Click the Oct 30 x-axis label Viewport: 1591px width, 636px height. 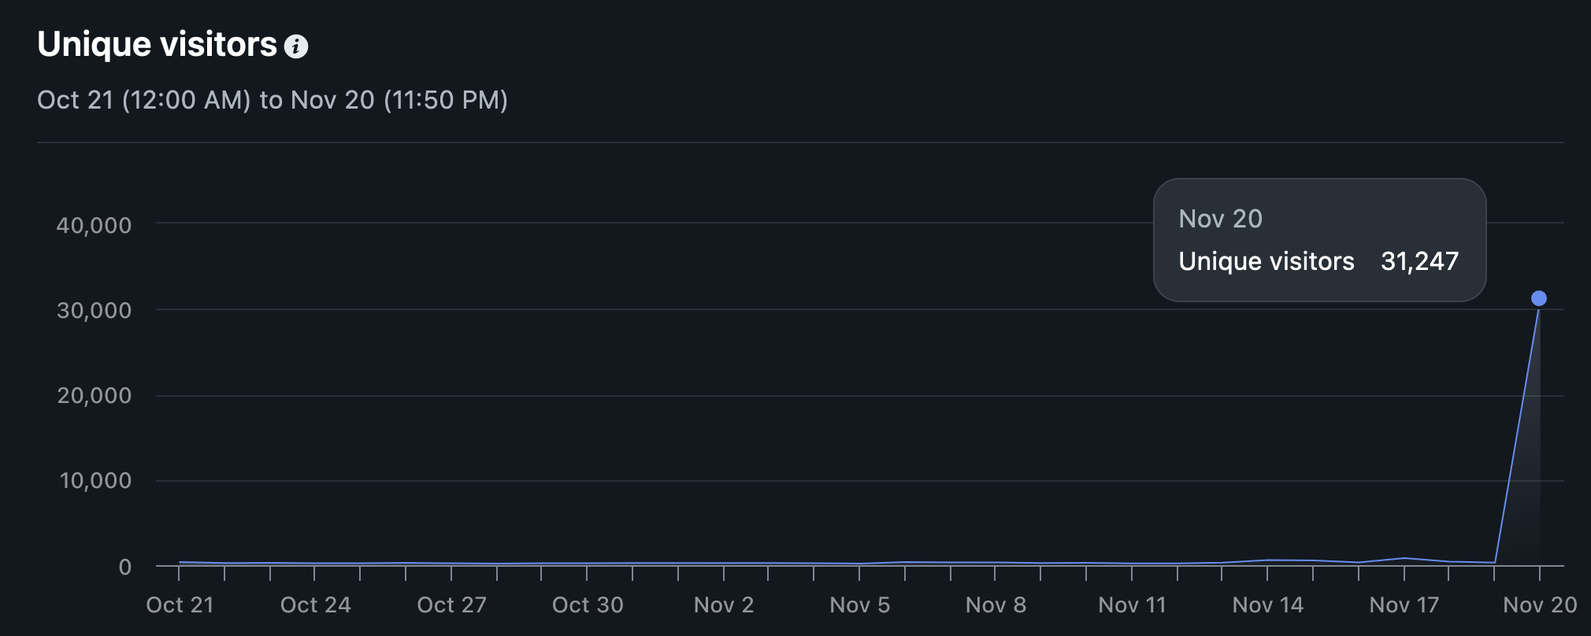pos(588,605)
